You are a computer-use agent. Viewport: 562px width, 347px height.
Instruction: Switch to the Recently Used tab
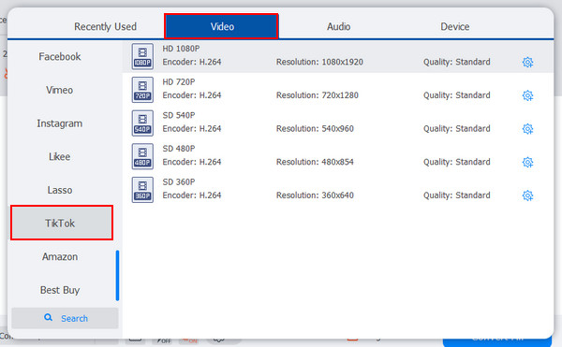point(105,26)
